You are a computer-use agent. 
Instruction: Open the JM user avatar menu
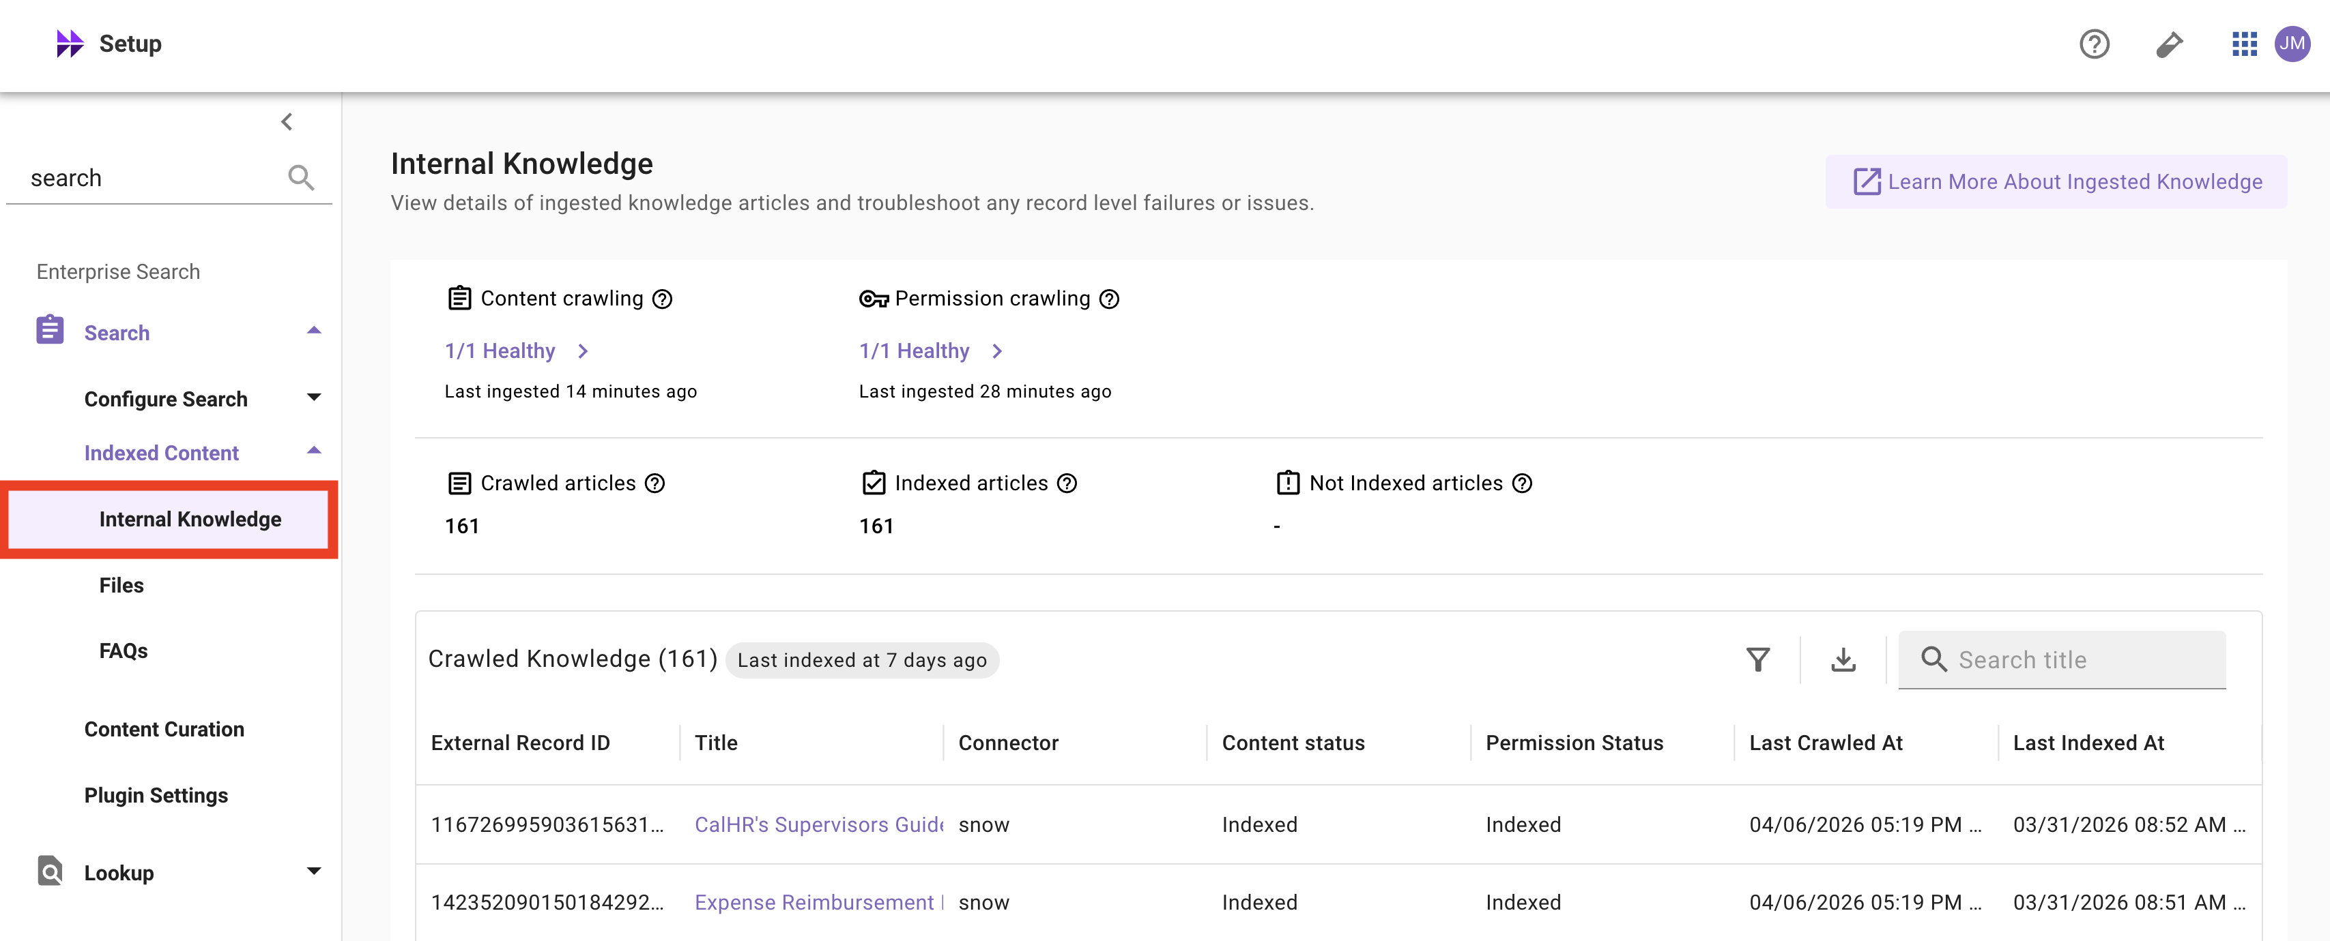click(2292, 44)
